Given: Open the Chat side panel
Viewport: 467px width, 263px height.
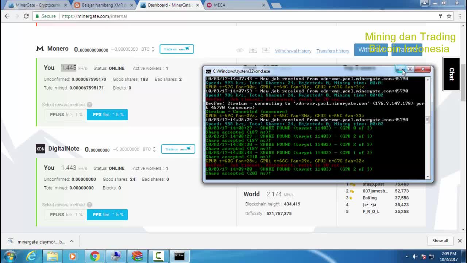Looking at the screenshot, I should coord(451,74).
